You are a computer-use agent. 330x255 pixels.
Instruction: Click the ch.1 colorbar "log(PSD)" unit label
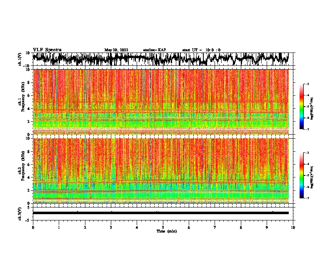[x=312, y=109]
